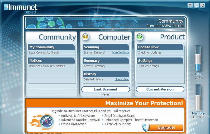Click 'Email Database Scans' bullet
The image size is (210, 134).
(x=120, y=116)
